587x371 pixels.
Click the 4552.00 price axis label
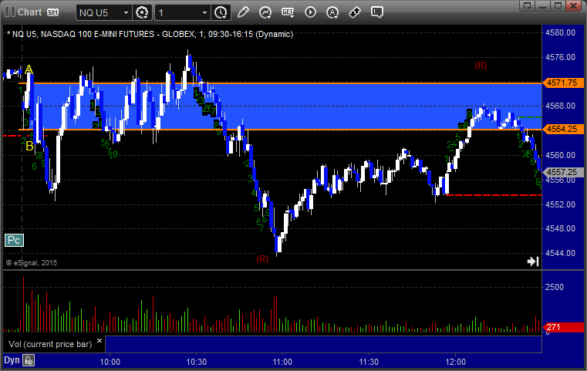(561, 204)
